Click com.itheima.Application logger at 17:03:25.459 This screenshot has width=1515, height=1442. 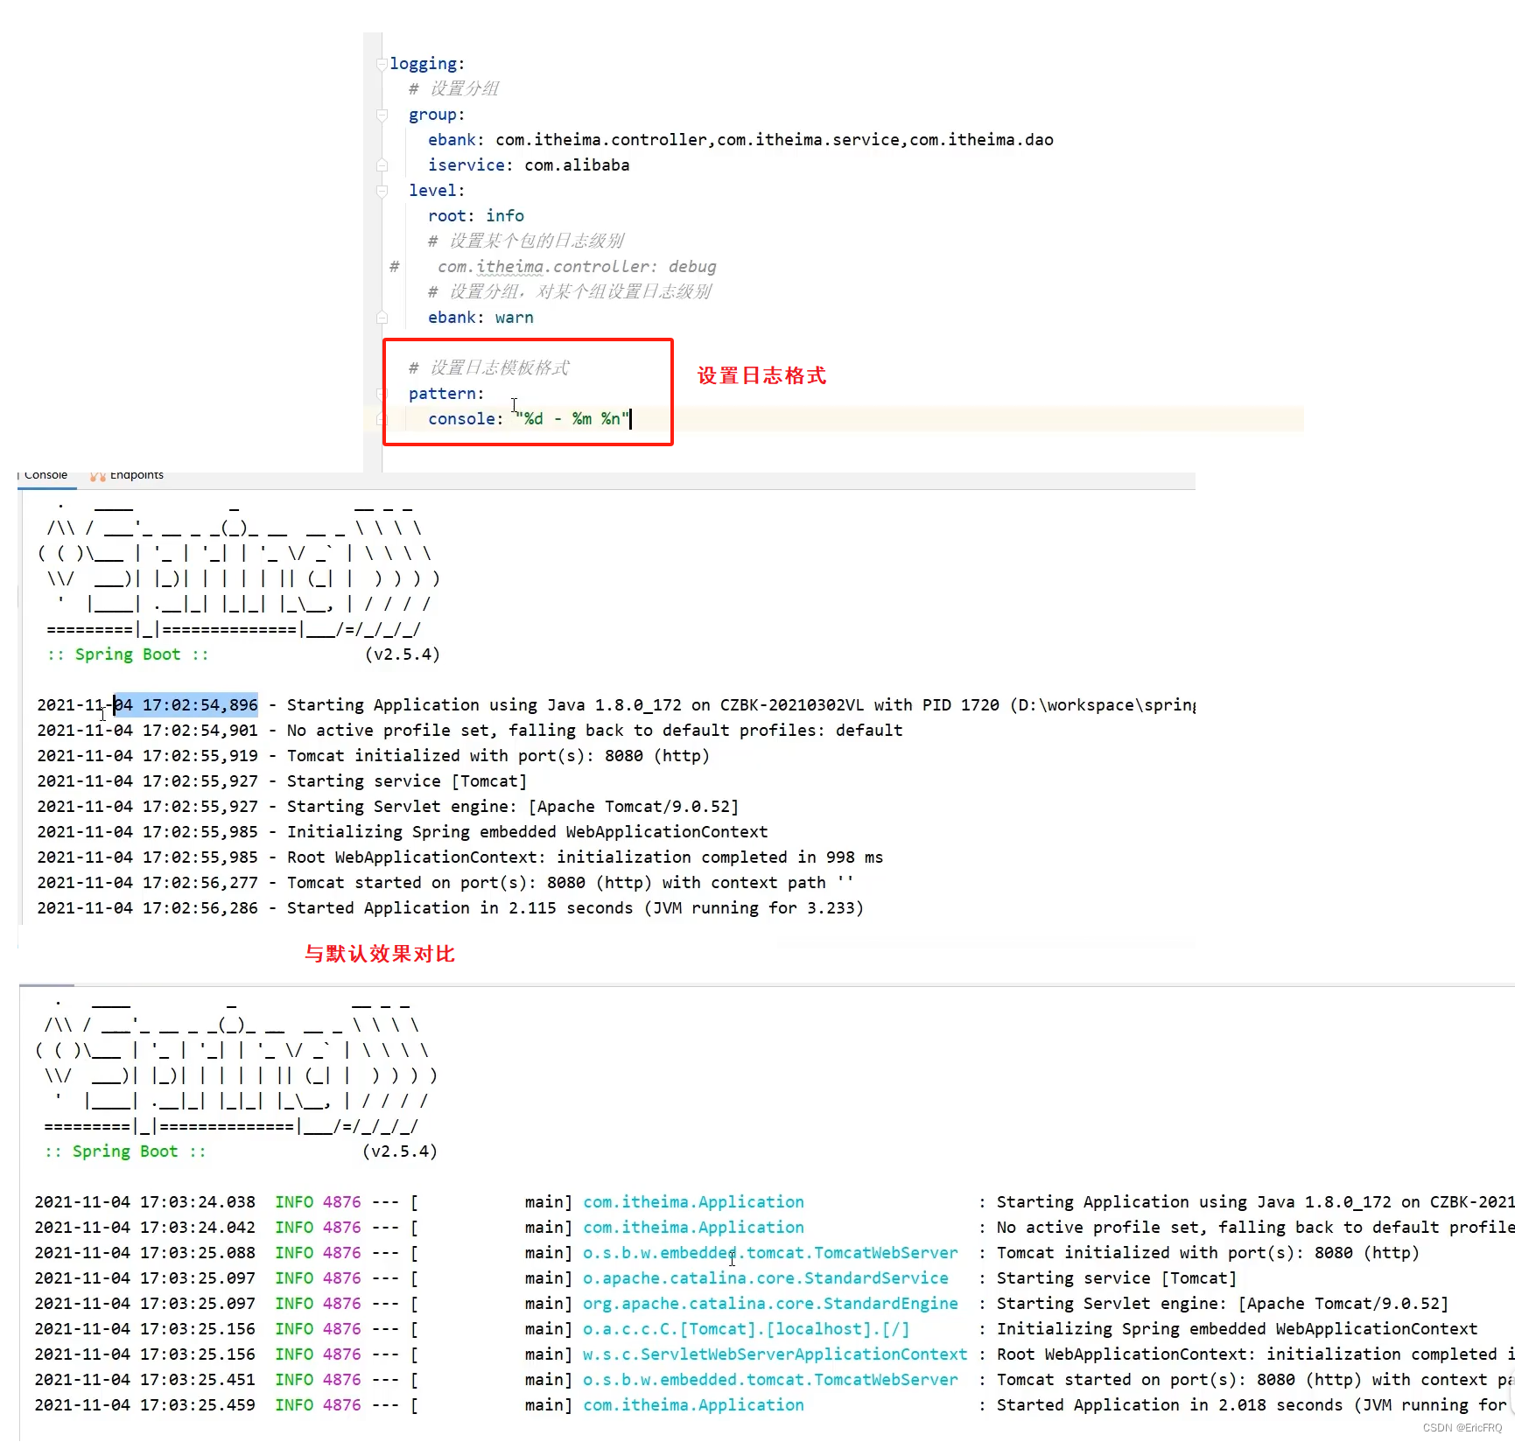pos(693,1405)
